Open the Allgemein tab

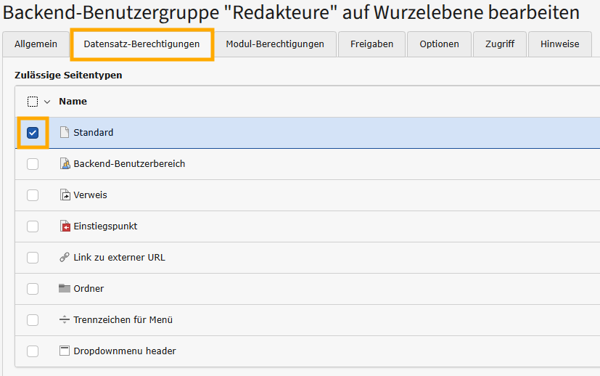(36, 44)
